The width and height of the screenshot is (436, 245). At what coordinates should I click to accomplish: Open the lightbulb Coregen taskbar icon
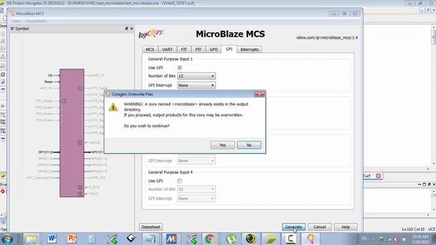pyautogui.click(x=311, y=239)
